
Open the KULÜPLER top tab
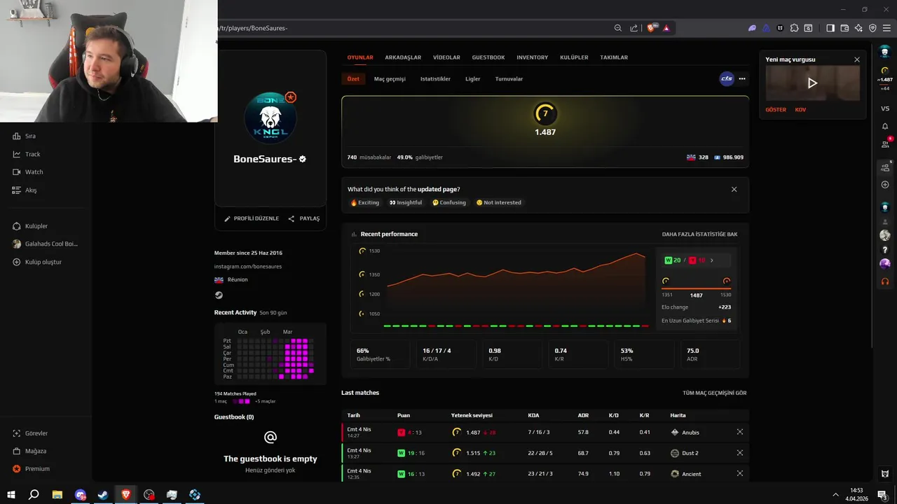[x=574, y=57]
